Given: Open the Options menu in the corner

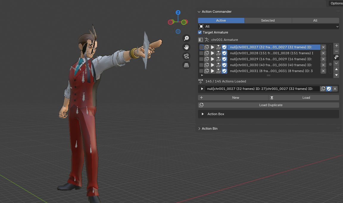Looking at the screenshot, I should pyautogui.click(x=336, y=3).
